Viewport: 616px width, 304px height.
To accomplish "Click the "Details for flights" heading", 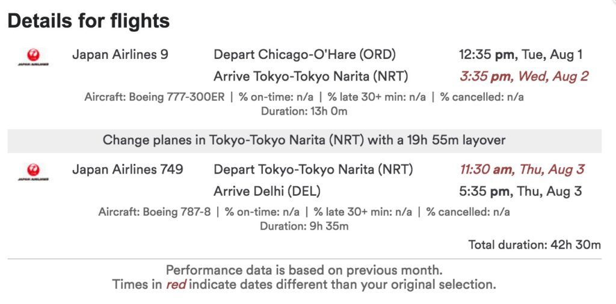I will (x=88, y=22).
